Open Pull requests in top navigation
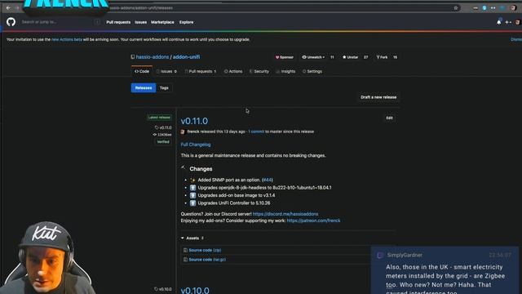 pos(118,22)
